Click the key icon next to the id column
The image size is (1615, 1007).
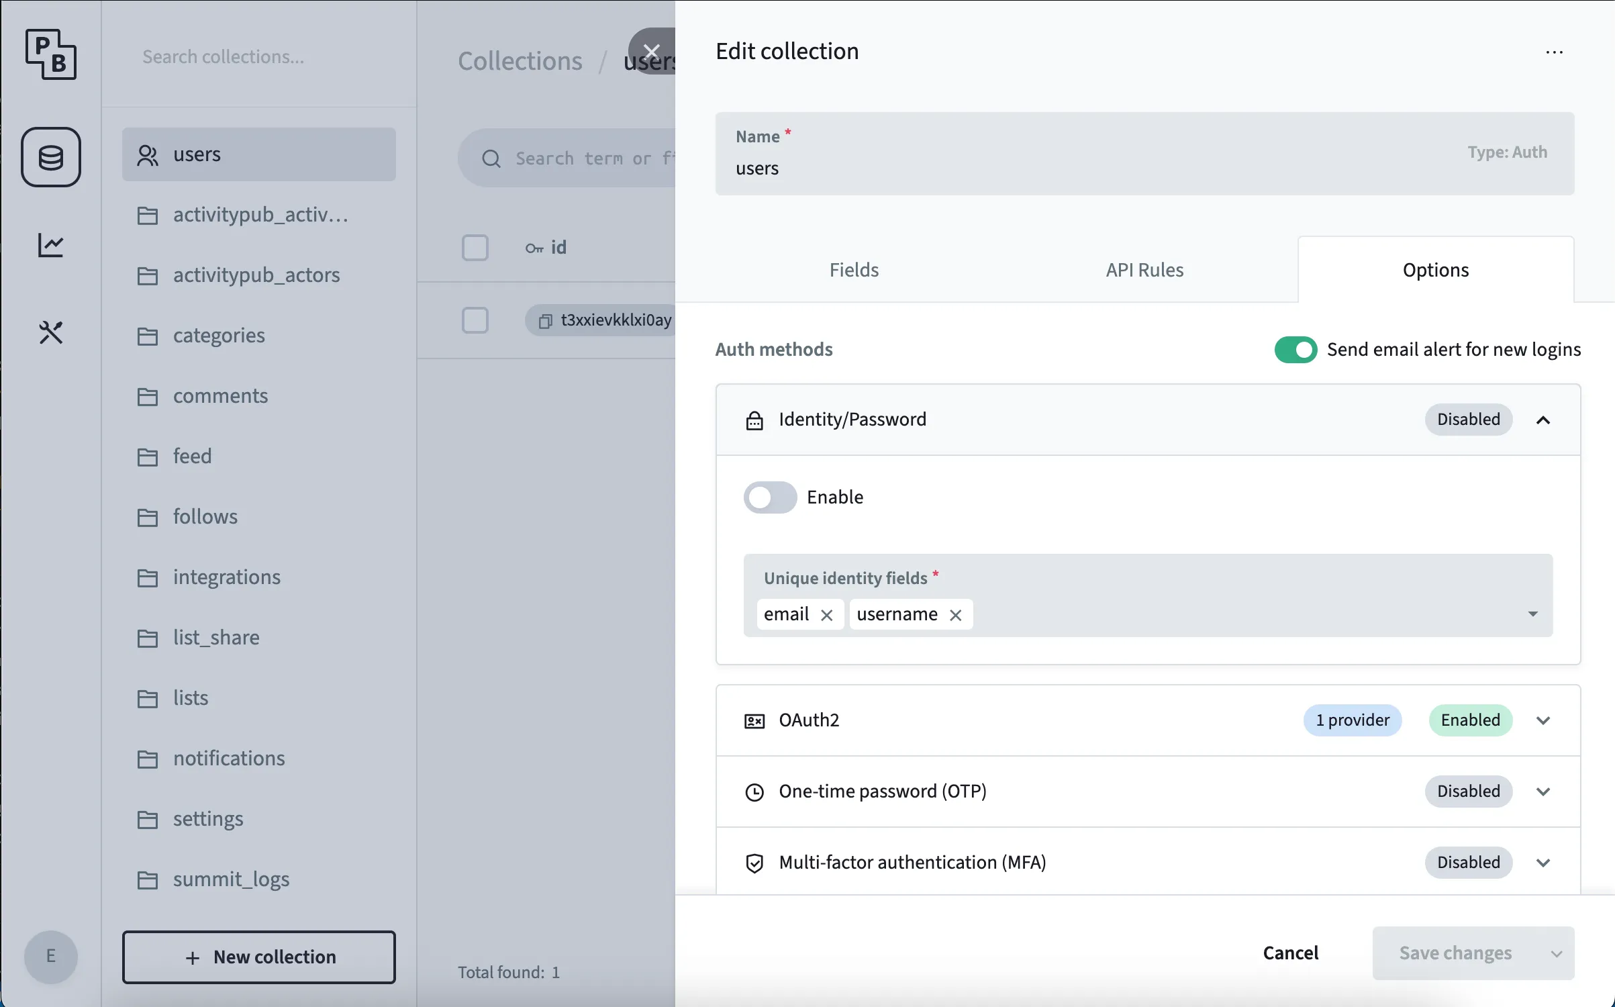point(534,248)
